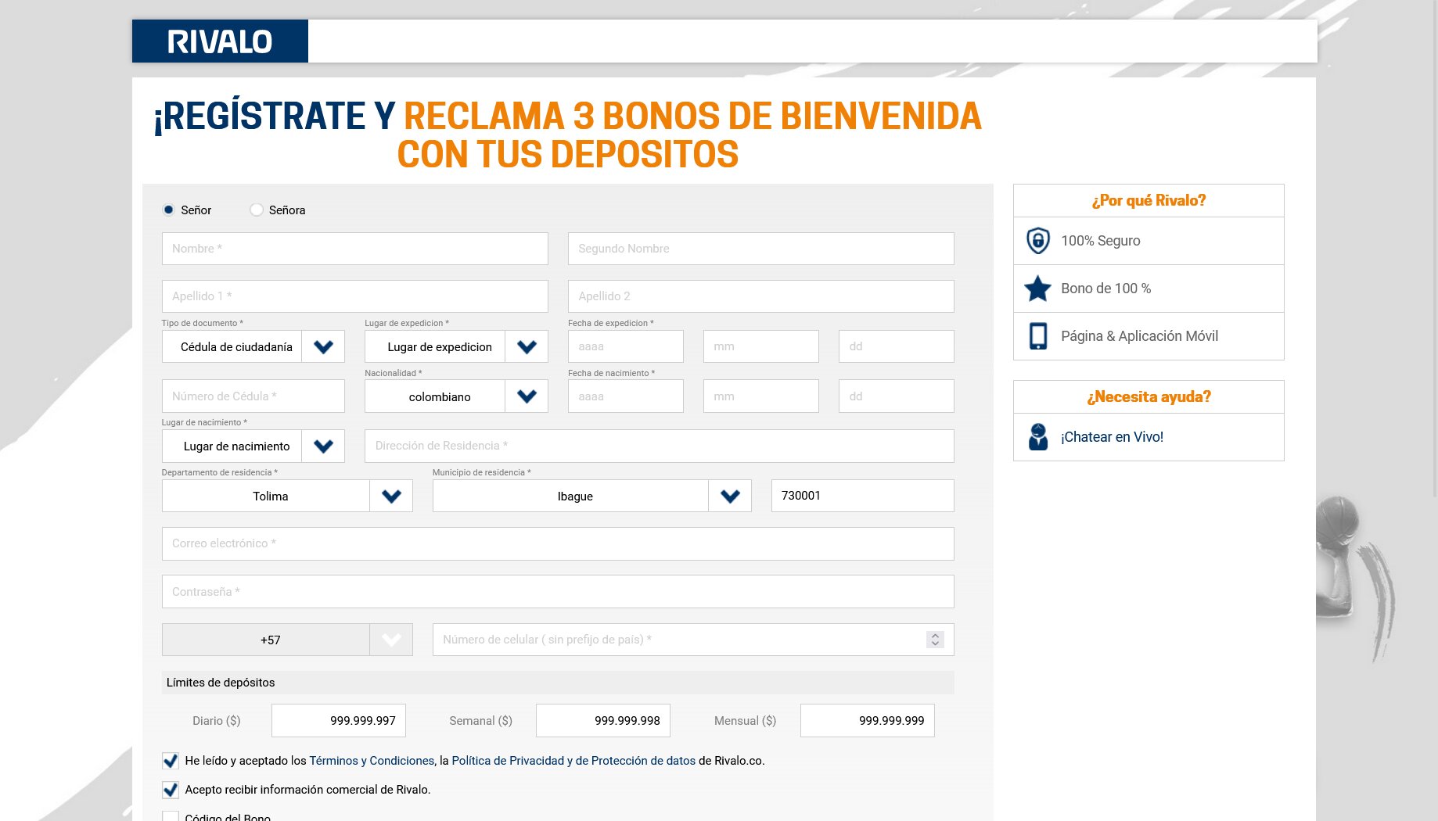Click the Nombre input field

(354, 249)
